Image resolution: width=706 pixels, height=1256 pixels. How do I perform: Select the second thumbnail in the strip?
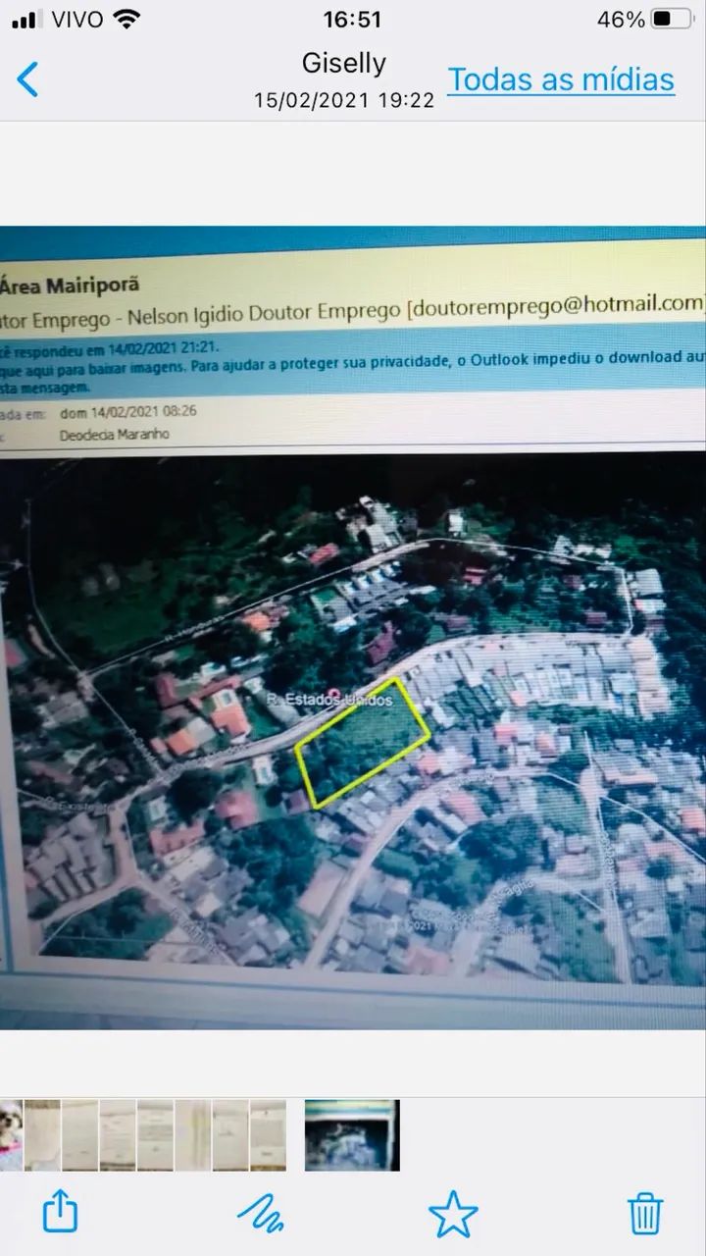click(x=42, y=1135)
